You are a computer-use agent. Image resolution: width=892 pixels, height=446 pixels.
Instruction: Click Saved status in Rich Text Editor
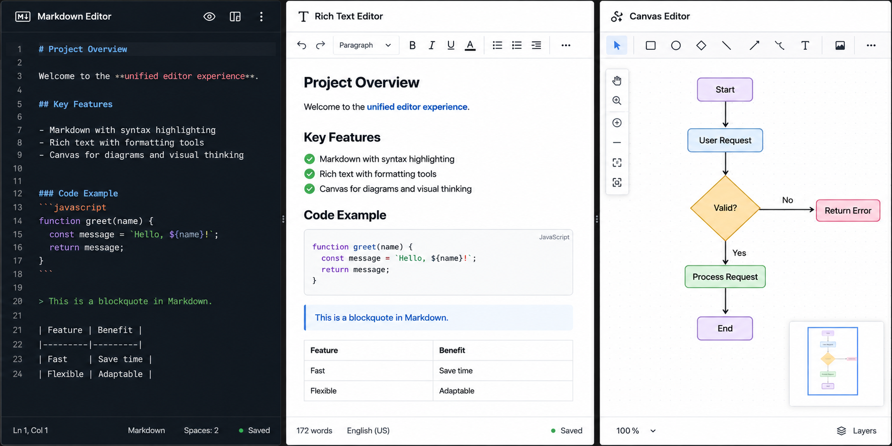[567, 431]
